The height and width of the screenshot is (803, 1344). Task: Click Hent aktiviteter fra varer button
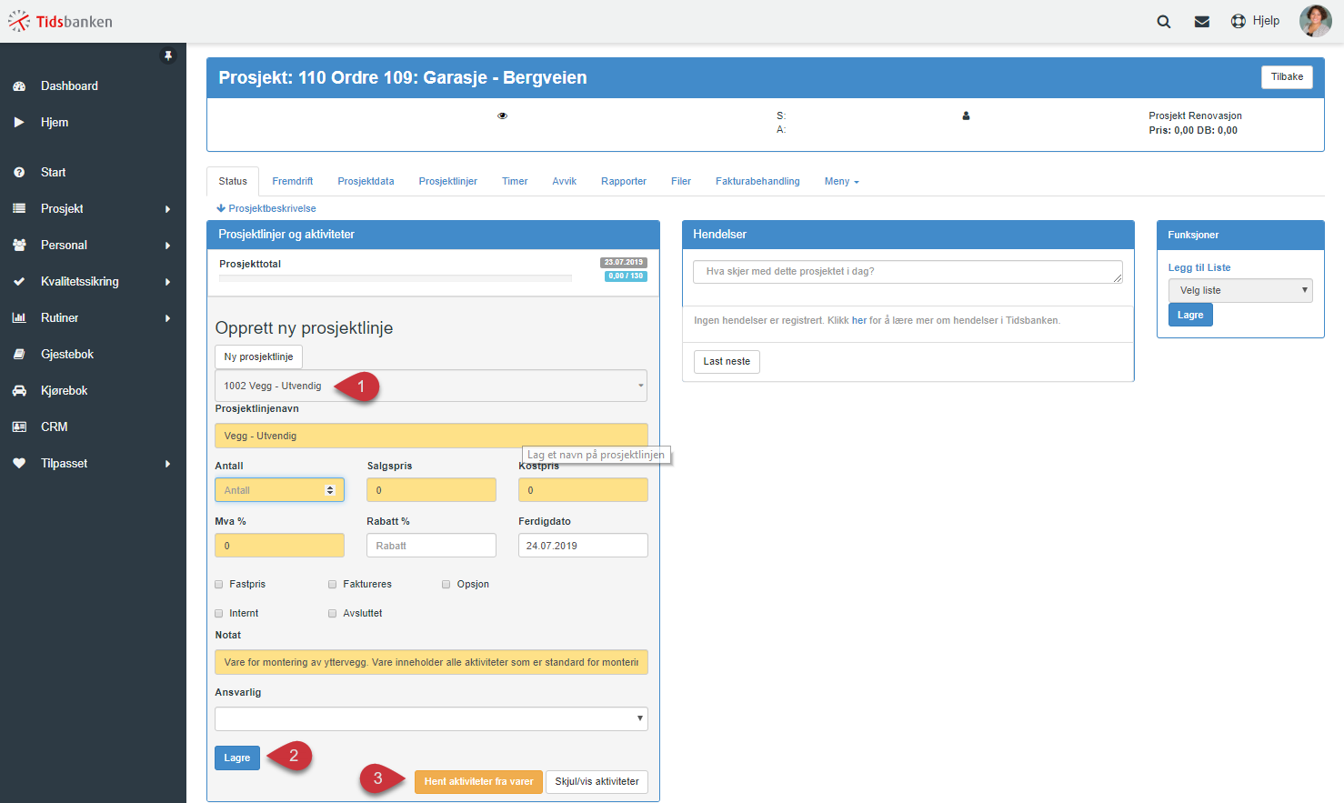pos(478,782)
